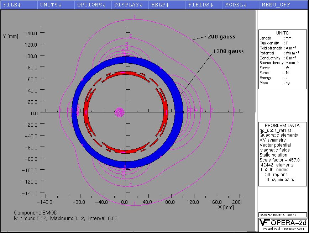Click the '85286 nodes' entry
The height and width of the screenshot is (233, 309).
[274, 170]
